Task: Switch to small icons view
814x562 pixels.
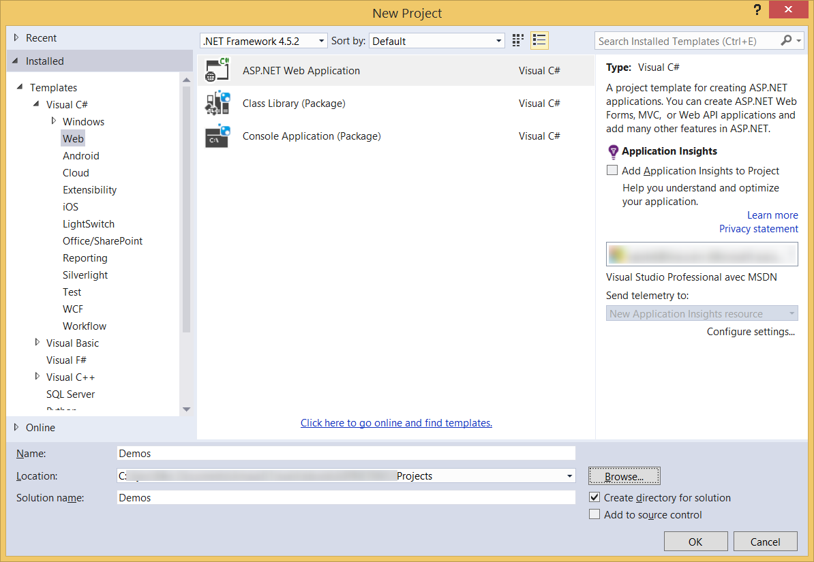Action: pos(518,41)
